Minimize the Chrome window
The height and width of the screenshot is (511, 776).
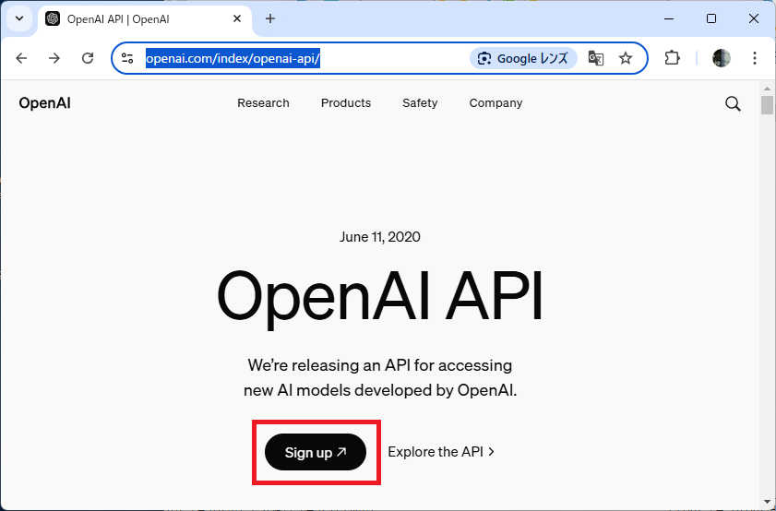coord(669,18)
